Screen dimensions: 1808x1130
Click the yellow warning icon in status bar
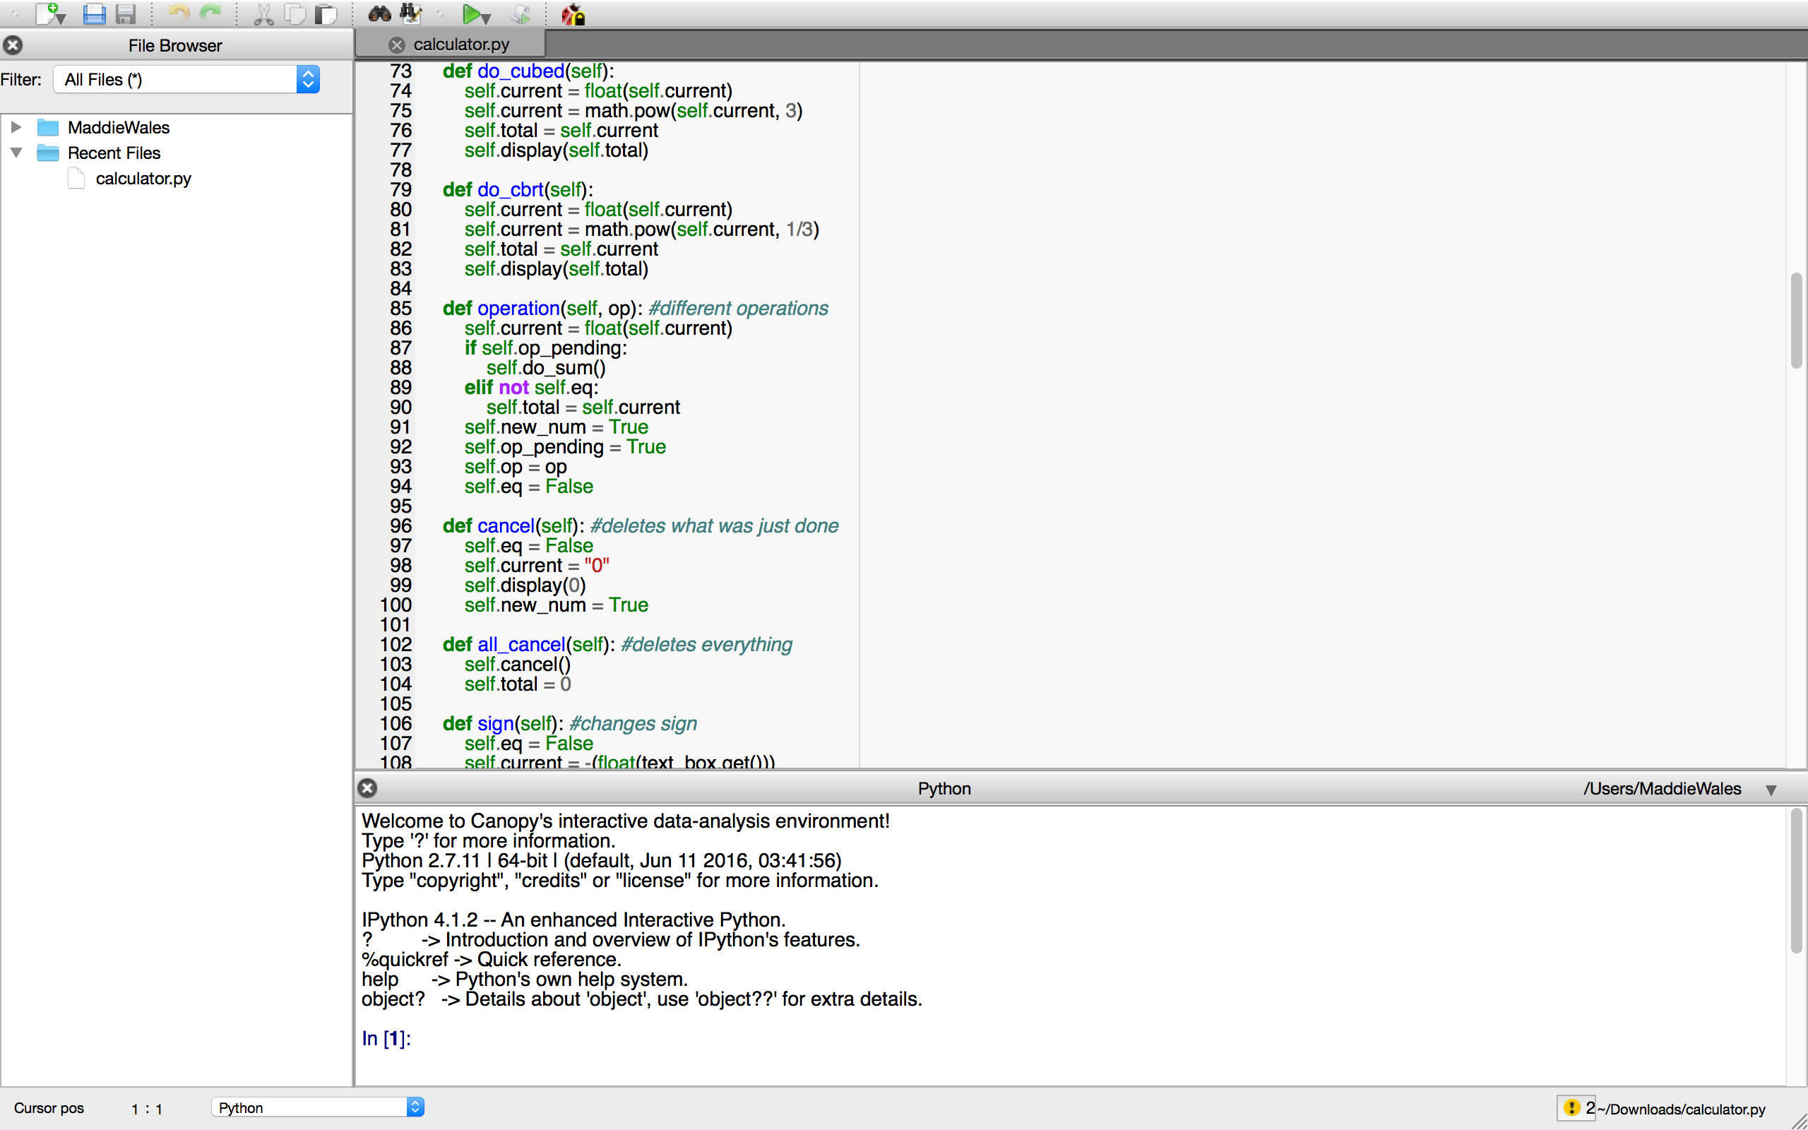tap(1571, 1107)
